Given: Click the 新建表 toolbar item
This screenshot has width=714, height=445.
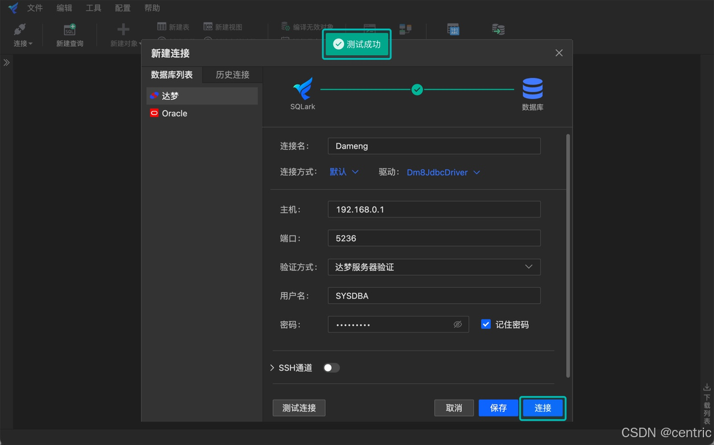Looking at the screenshot, I should 173,27.
